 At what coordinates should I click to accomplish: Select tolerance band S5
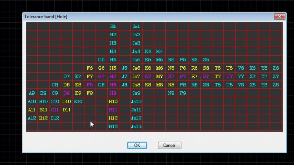[x=206, y=60]
